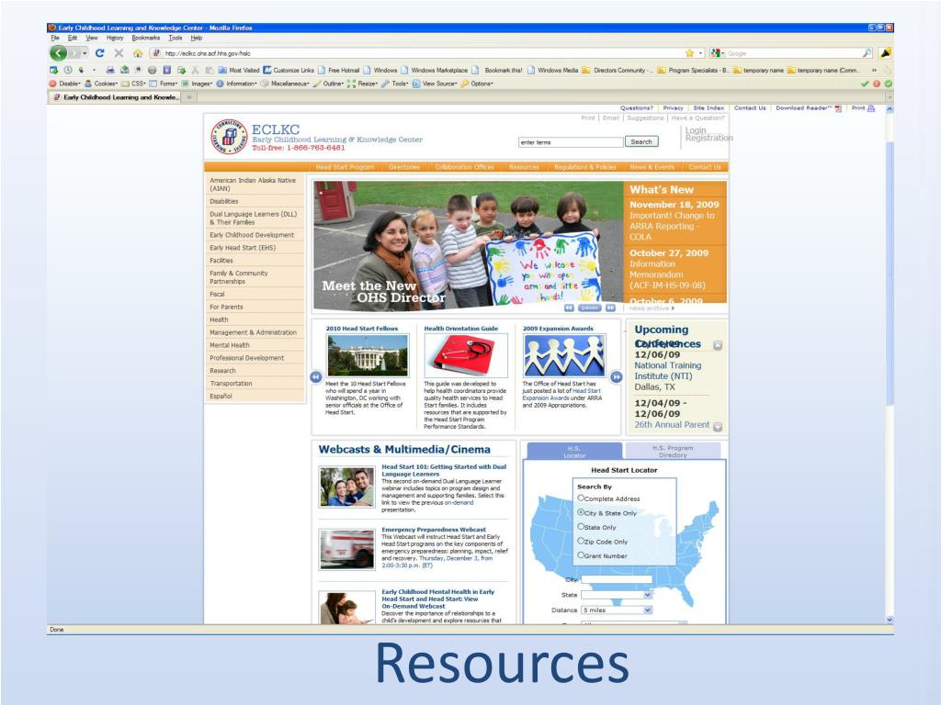
Task: Click the page vertical scrollbar thumb
Action: [890, 273]
